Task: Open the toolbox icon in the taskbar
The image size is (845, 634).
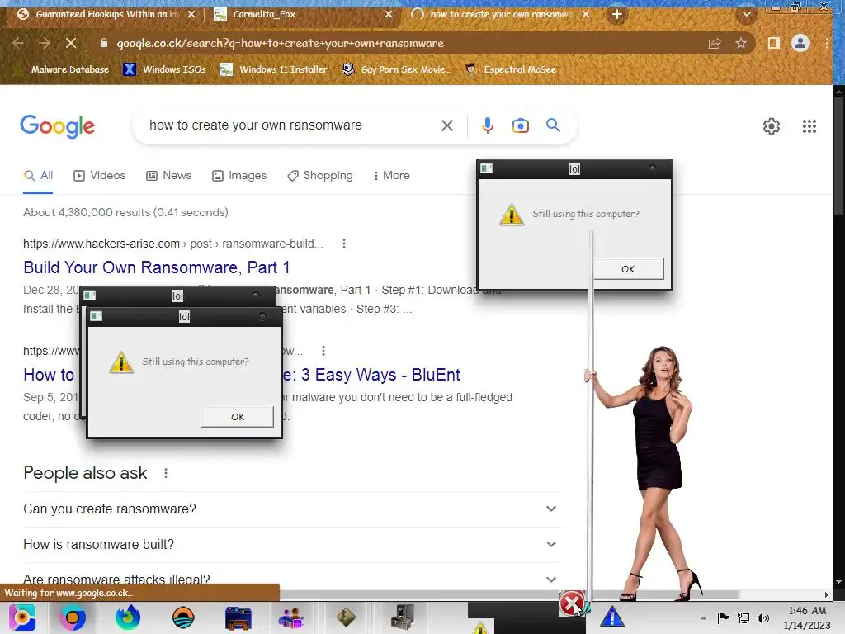Action: pyautogui.click(x=402, y=617)
